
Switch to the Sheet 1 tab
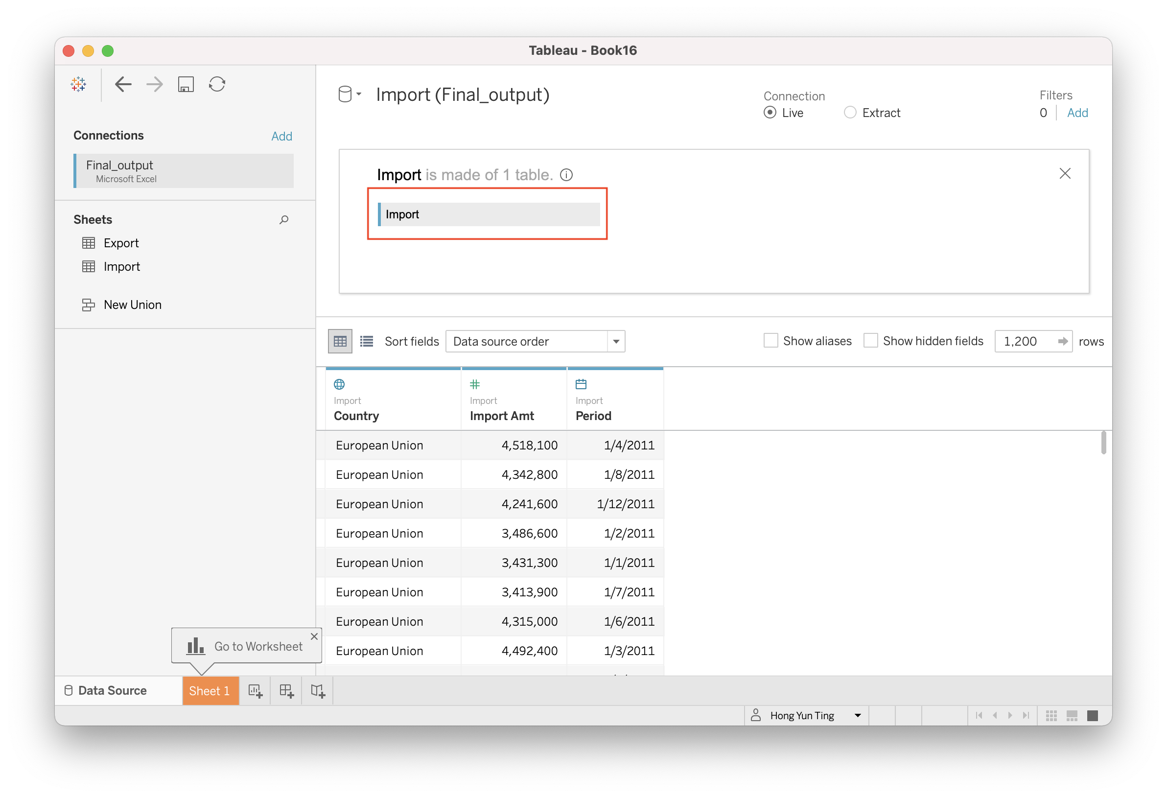(210, 691)
